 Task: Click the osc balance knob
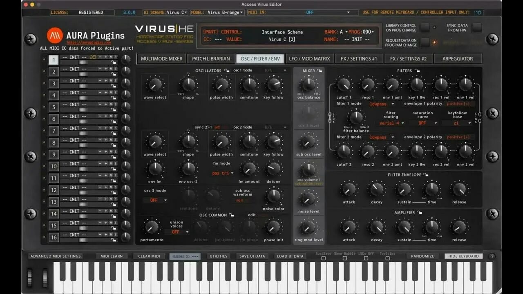pyautogui.click(x=308, y=85)
